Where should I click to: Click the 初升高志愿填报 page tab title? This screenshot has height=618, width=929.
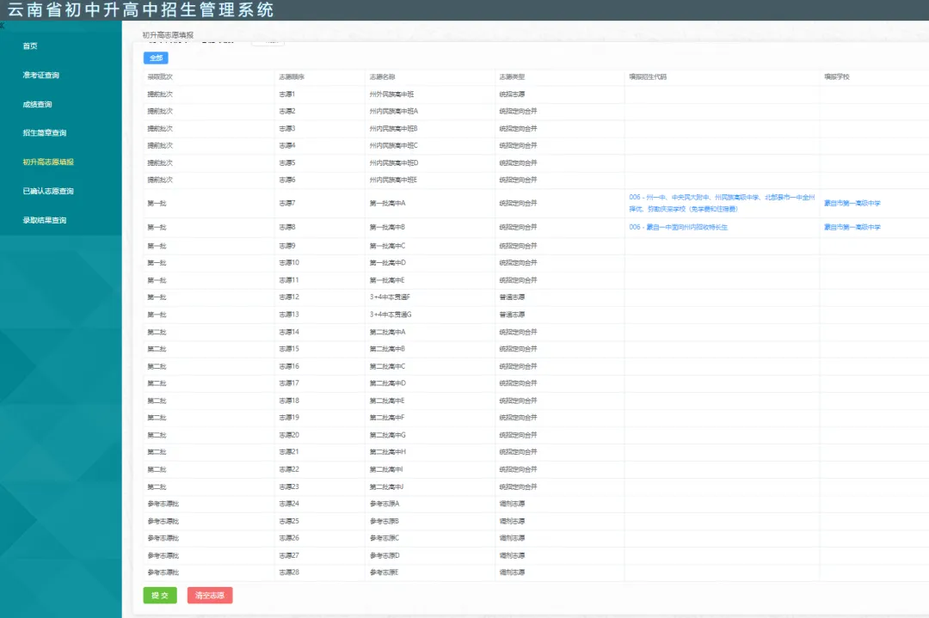click(x=168, y=35)
